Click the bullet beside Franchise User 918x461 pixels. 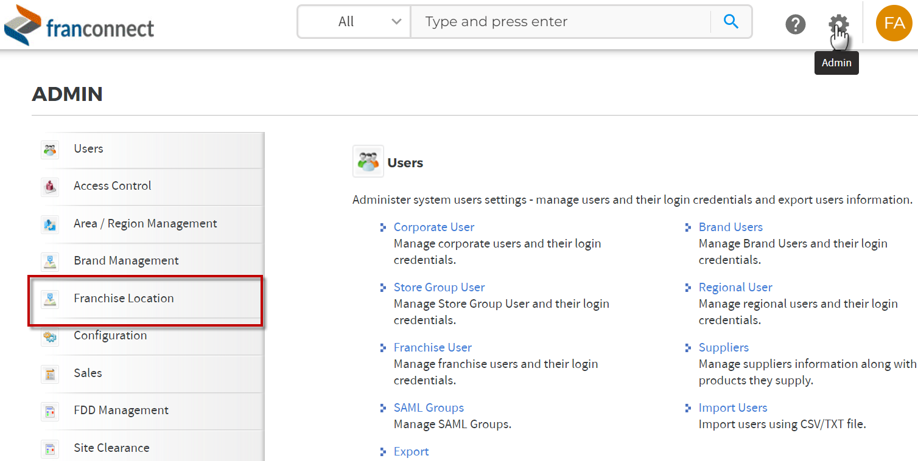(383, 348)
